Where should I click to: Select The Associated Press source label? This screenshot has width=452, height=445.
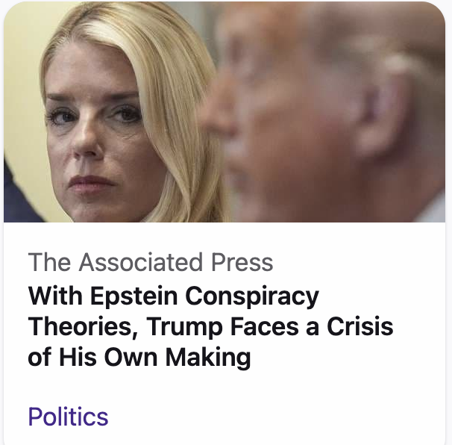(150, 262)
